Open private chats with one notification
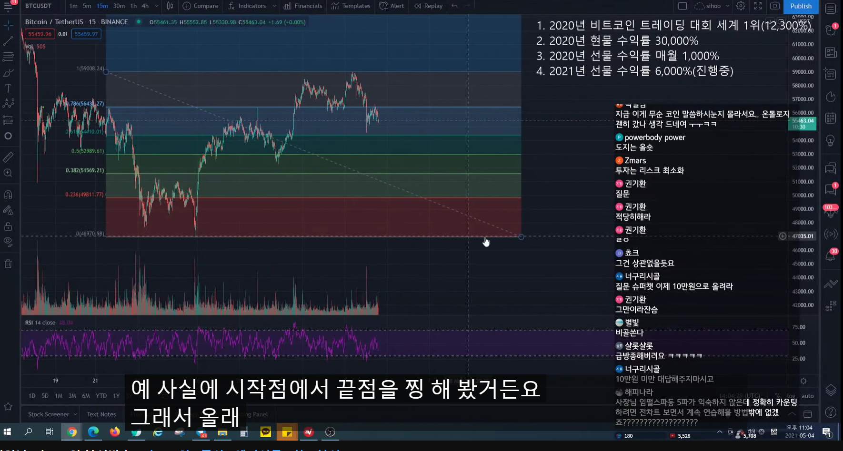 point(831,189)
